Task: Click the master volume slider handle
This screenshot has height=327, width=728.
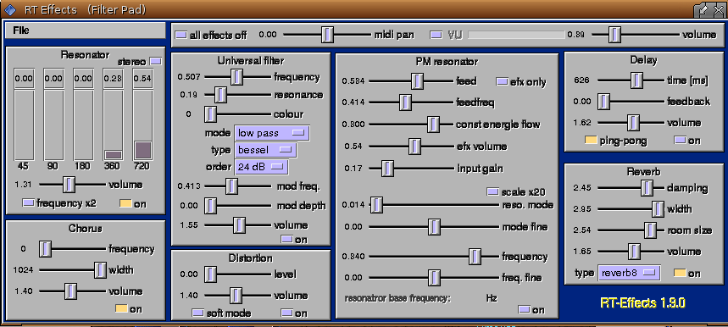Action: (x=614, y=35)
